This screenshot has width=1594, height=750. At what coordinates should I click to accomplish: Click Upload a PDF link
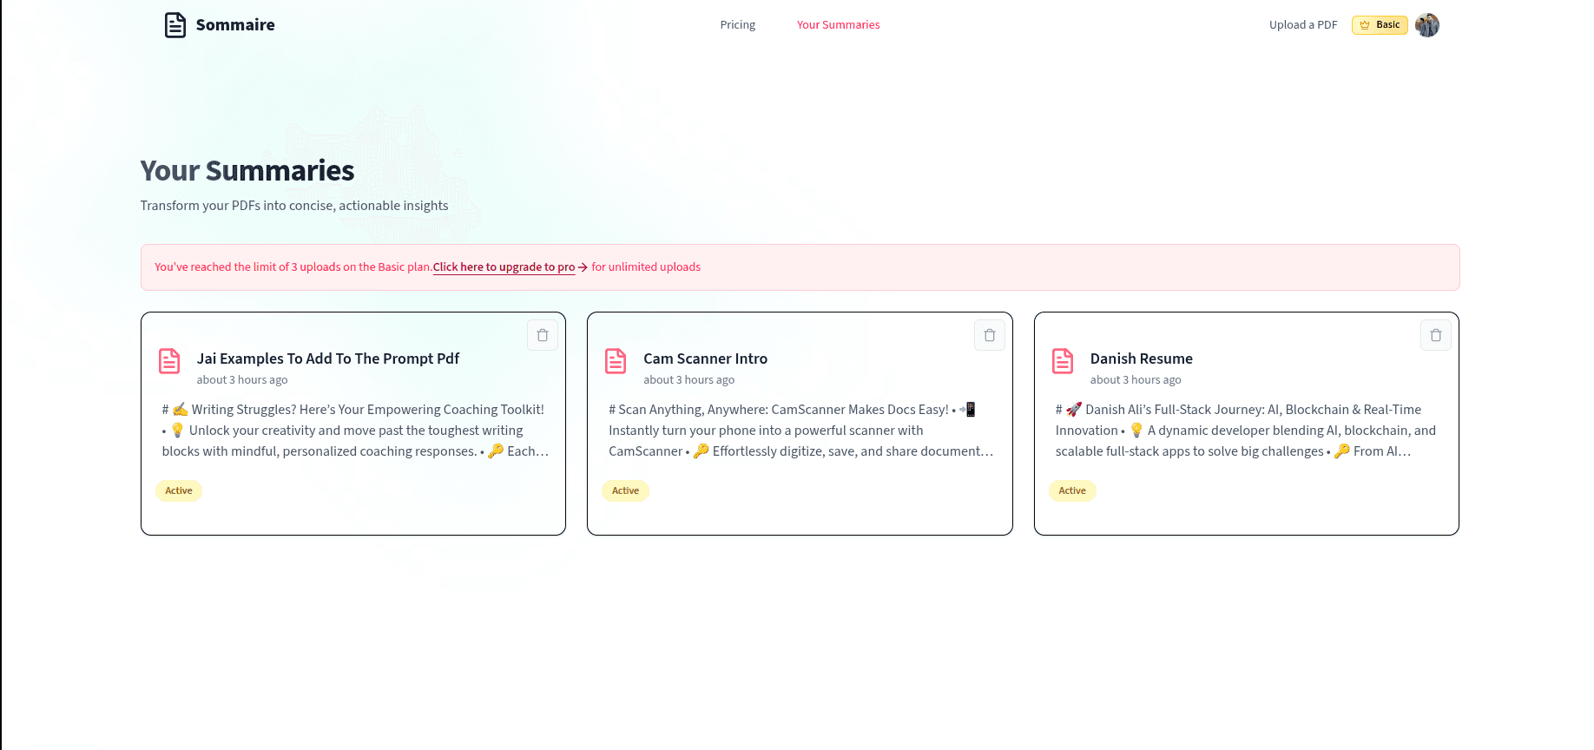coord(1302,25)
